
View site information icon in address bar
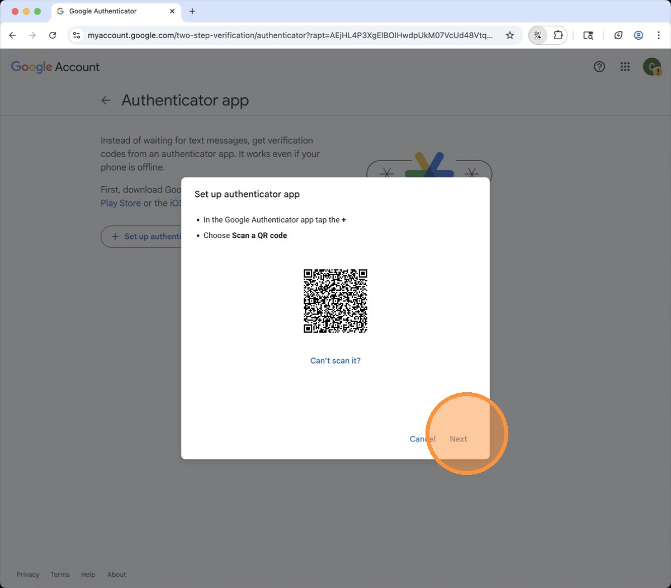click(x=77, y=35)
